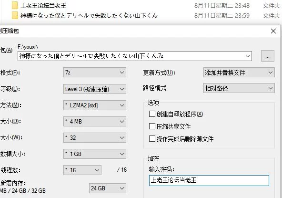Click the F:\youxi\ path text

28,47
